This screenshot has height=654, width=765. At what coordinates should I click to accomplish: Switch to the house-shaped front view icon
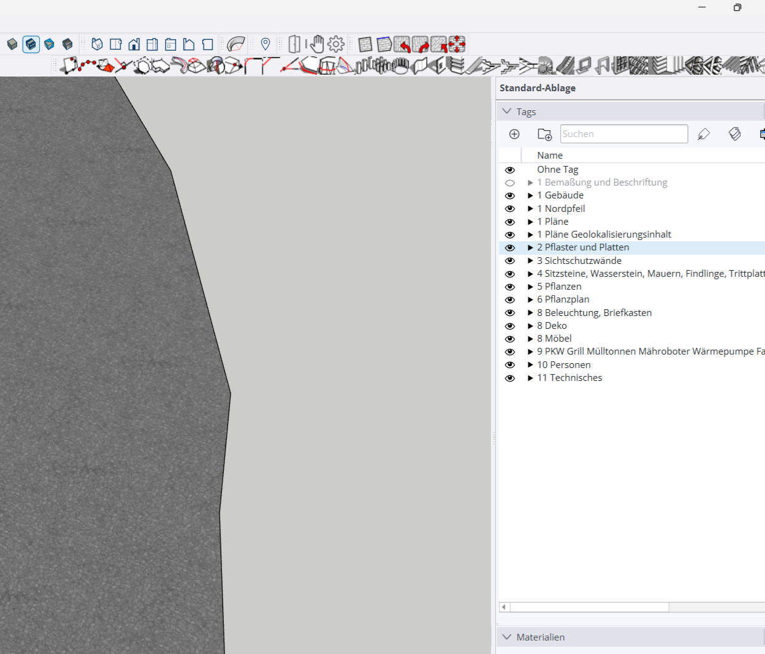[x=134, y=44]
